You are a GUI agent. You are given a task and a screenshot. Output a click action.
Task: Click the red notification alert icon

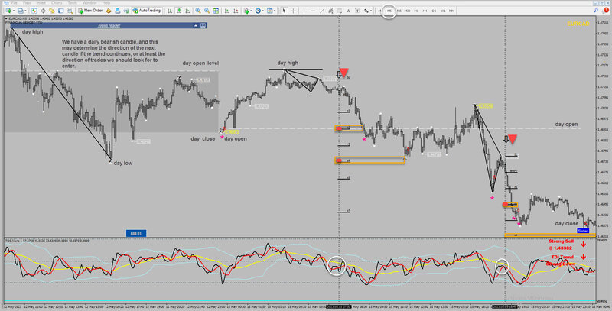coord(606,11)
